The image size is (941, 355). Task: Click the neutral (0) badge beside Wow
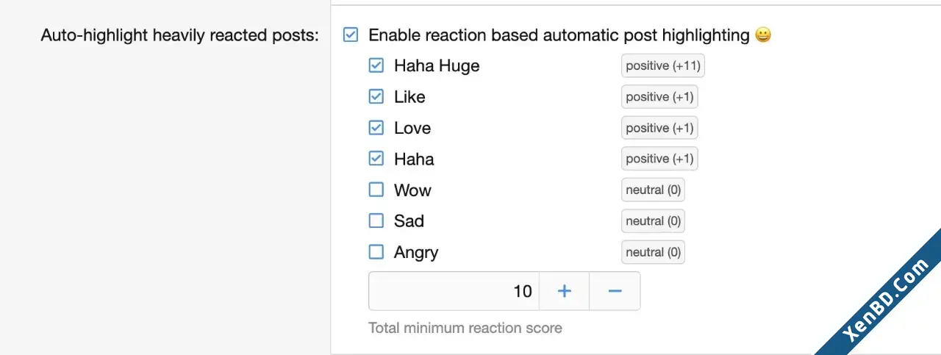(x=653, y=190)
